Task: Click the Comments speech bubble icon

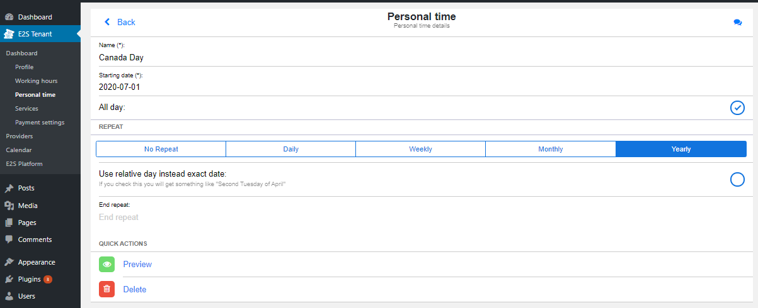Action: tap(9, 239)
